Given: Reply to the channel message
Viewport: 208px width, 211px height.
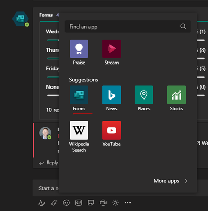Looking at the screenshot, I should coord(48,163).
